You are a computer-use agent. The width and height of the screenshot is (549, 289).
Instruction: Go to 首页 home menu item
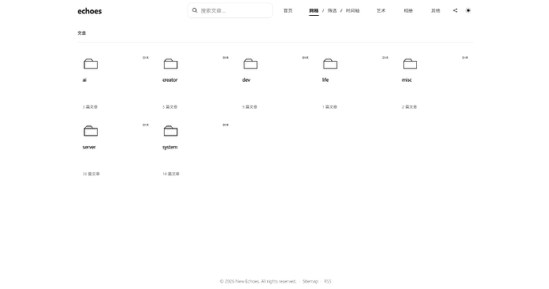[288, 11]
